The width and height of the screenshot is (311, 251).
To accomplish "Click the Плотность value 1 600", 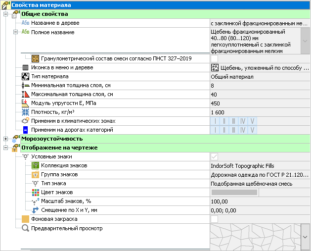I will point(260,112).
